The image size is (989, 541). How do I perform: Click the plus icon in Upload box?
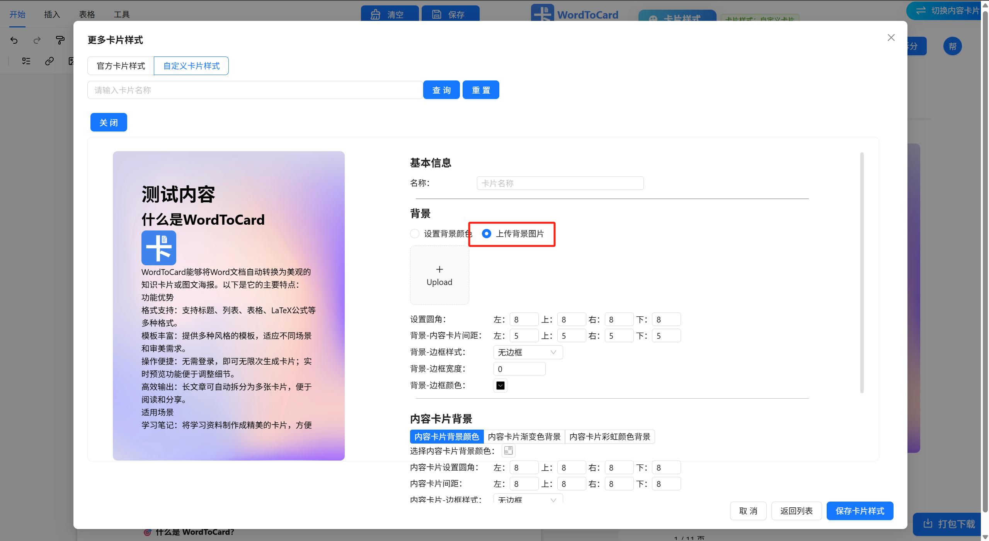coord(439,269)
